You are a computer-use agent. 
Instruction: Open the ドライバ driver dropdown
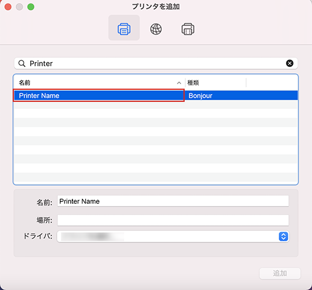tap(173, 236)
